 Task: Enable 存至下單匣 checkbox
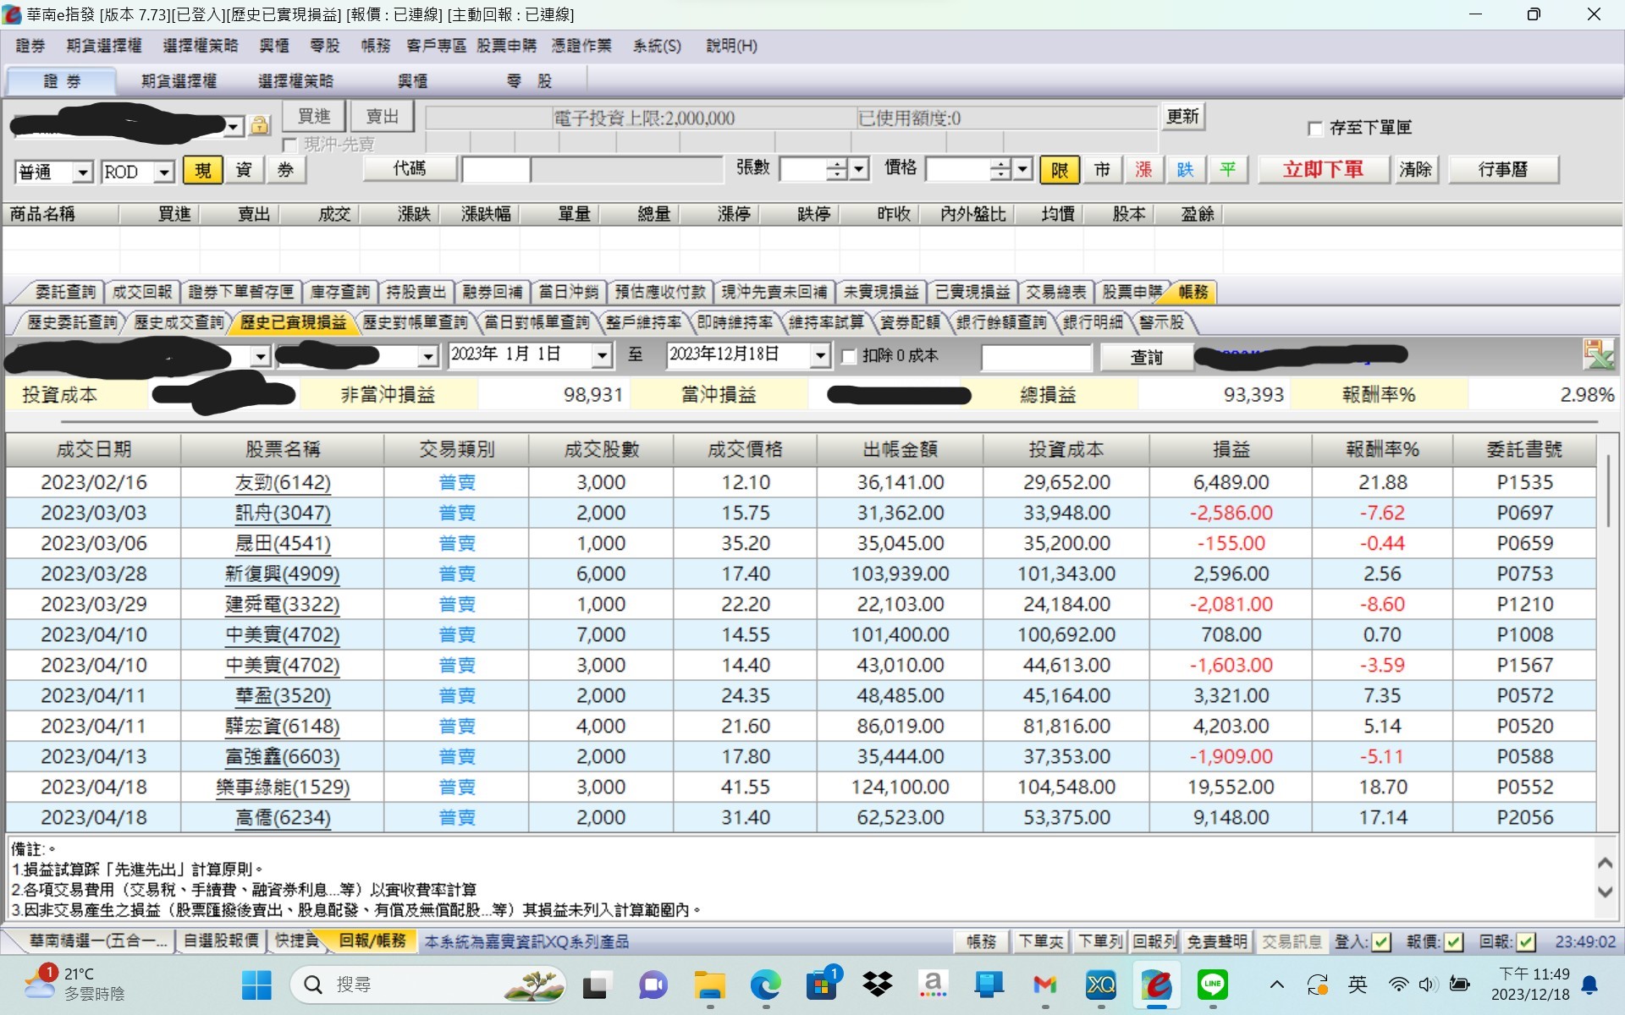1315,129
